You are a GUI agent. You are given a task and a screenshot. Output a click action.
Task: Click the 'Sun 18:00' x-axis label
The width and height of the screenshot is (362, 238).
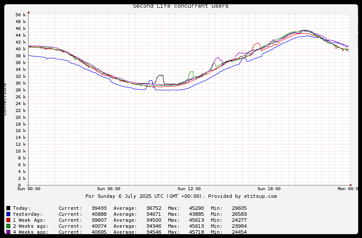point(269,189)
